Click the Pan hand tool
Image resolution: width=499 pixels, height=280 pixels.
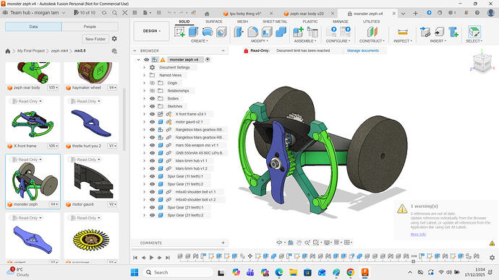(299, 242)
